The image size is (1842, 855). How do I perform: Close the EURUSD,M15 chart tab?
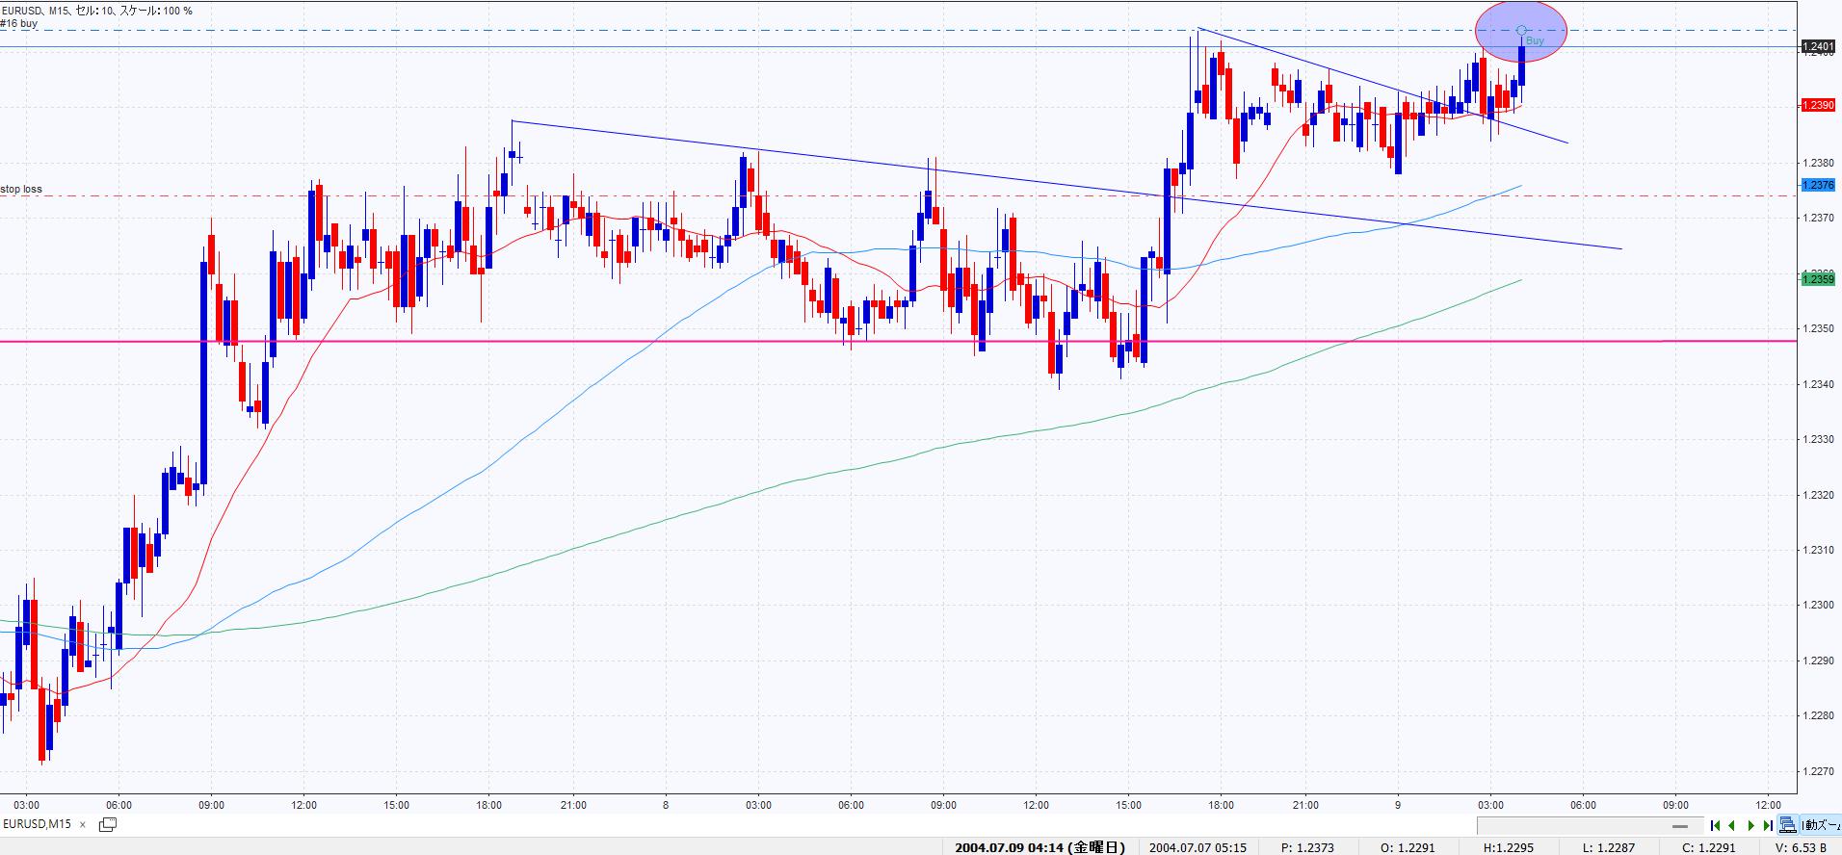click(83, 825)
